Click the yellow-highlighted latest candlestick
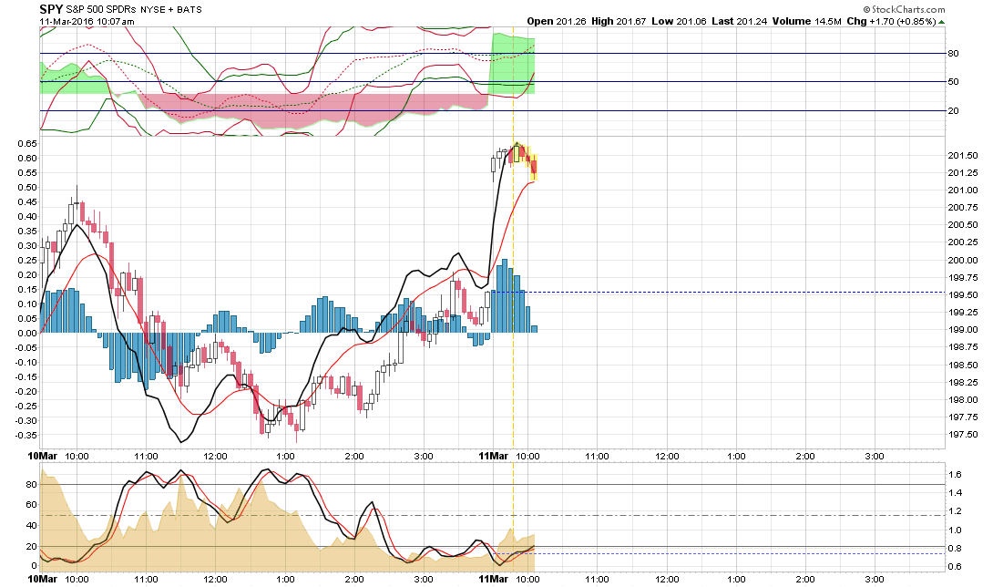 (534, 168)
